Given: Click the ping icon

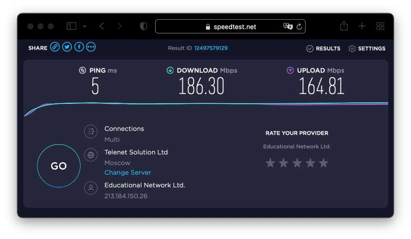Looking at the screenshot, I should click(x=83, y=70).
